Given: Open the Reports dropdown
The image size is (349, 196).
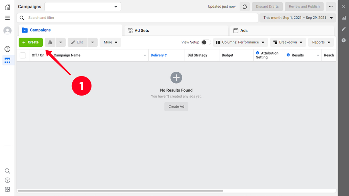Looking at the screenshot, I should (321, 42).
